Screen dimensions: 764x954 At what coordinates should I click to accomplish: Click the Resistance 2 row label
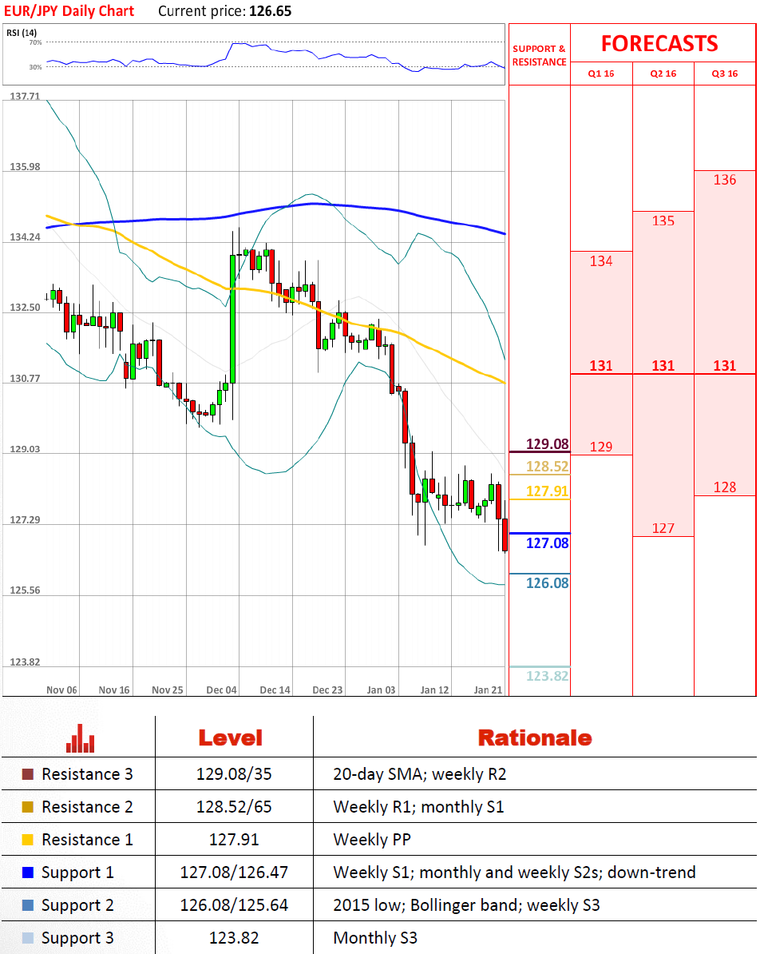[x=87, y=807]
